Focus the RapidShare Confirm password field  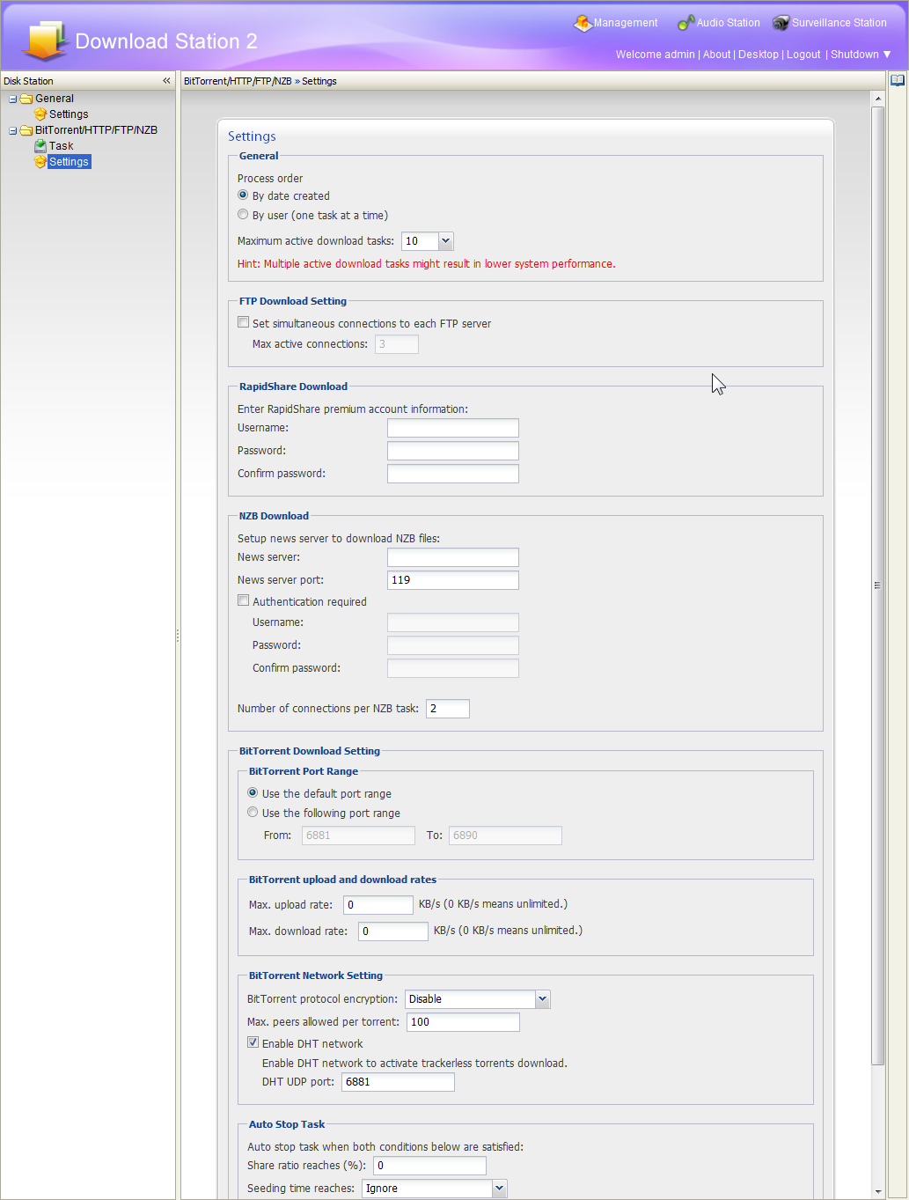[453, 474]
